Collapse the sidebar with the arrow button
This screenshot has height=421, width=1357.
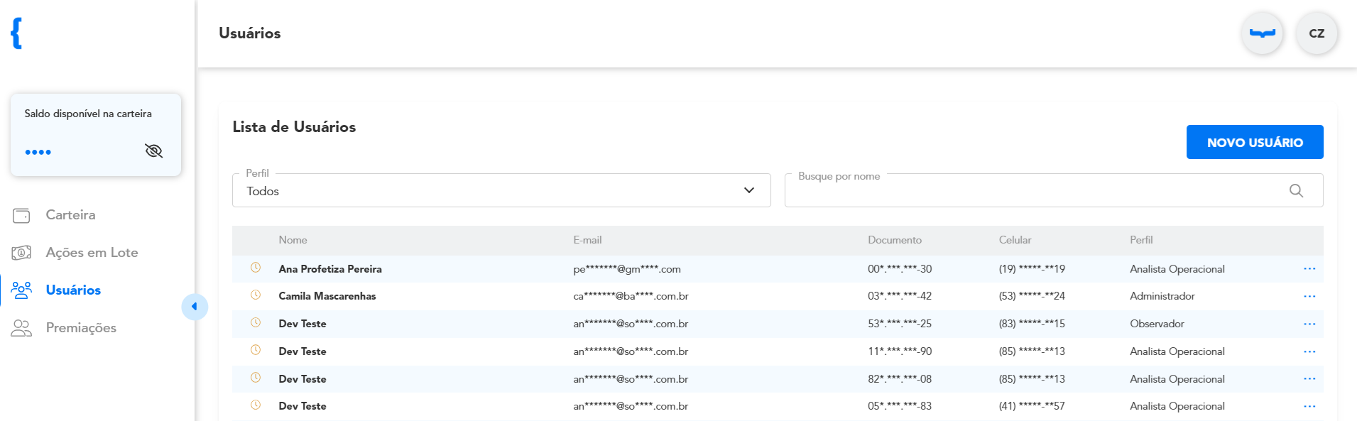click(195, 307)
